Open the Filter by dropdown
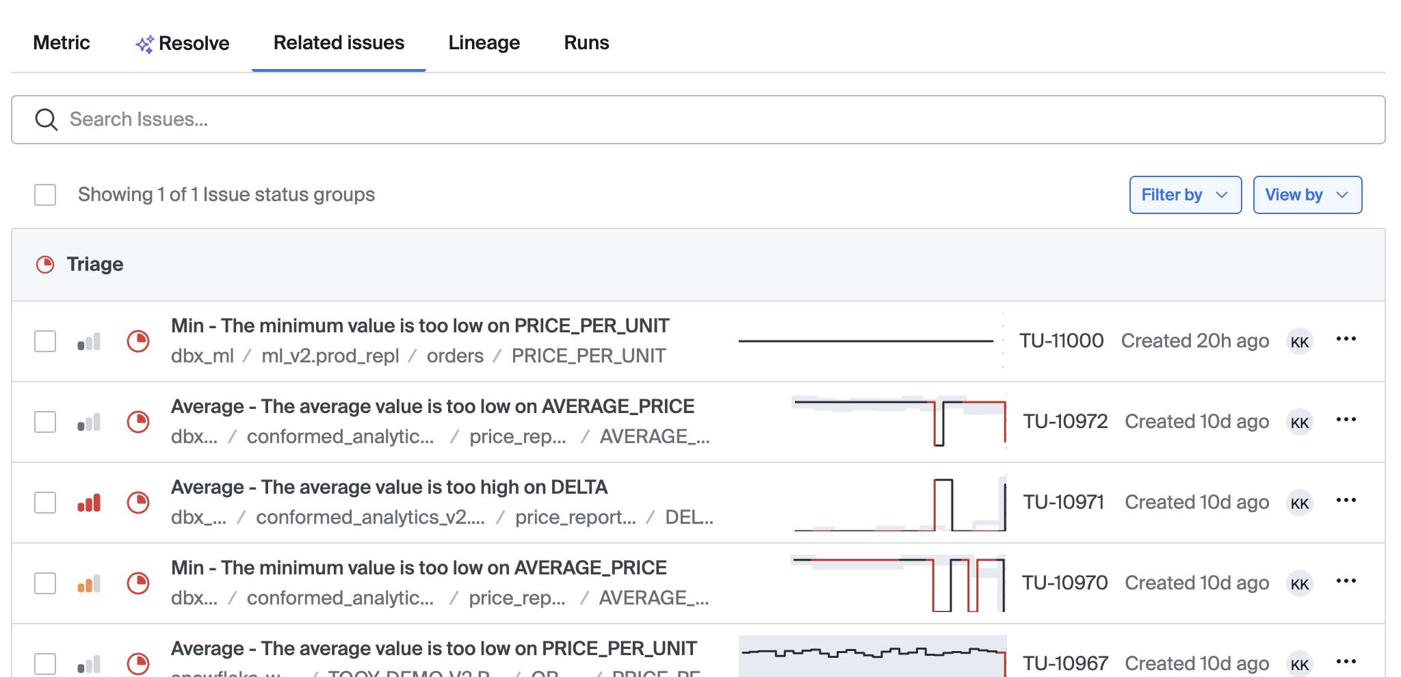Viewport: 1401px width, 677px height. 1185,195
